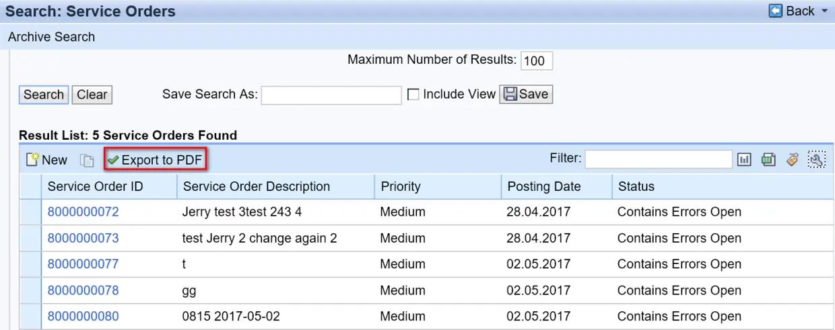Open service order 8000000072

pos(83,212)
